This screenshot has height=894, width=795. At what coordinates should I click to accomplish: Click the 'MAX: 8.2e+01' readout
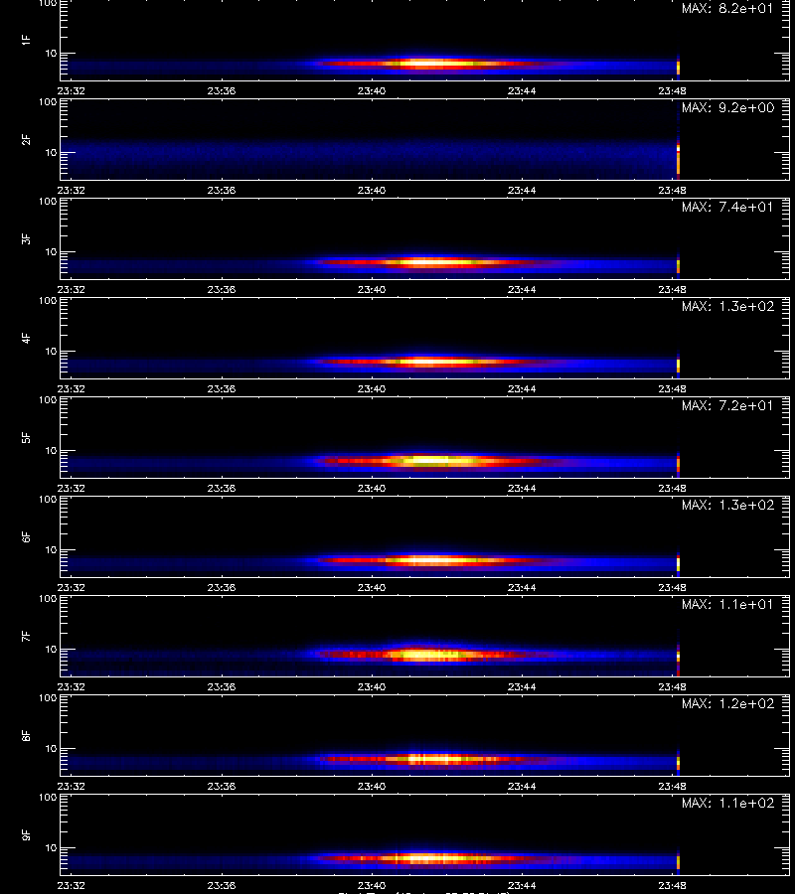(727, 9)
